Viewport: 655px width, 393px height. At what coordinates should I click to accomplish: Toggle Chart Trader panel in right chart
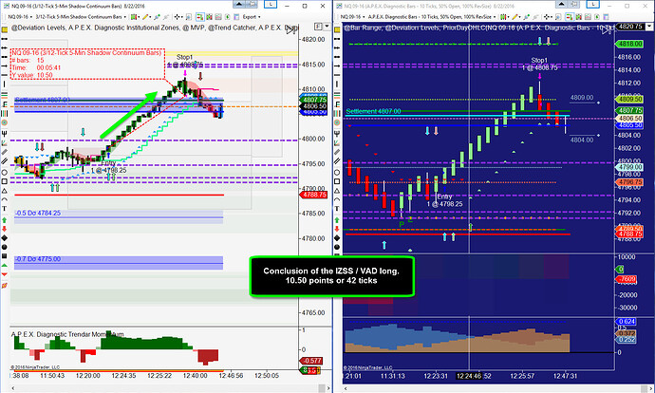(570, 17)
